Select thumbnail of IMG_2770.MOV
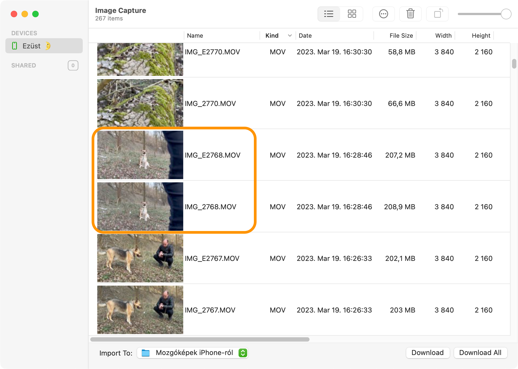Image resolution: width=518 pixels, height=369 pixels. click(140, 103)
